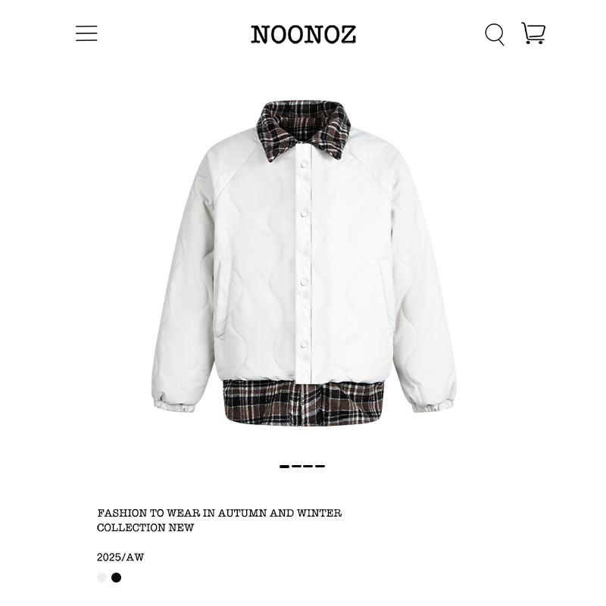606x606 pixels.
Task: Select the 2025/AW season label
Action: pos(120,558)
